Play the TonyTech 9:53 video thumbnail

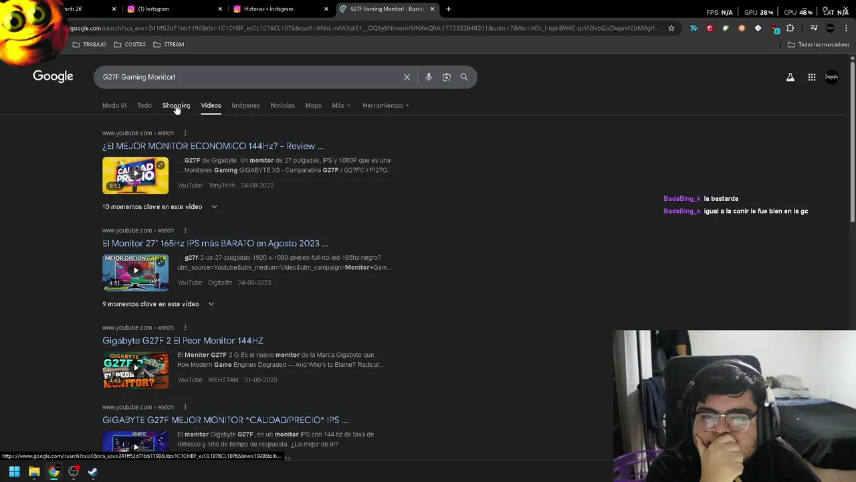pyautogui.click(x=135, y=175)
